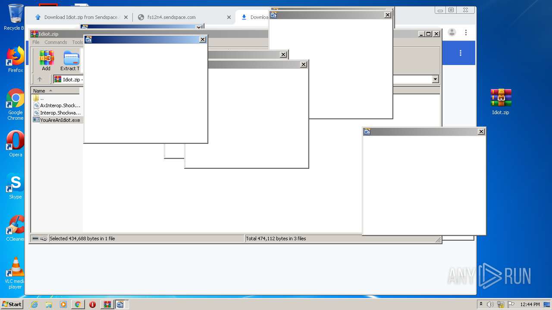
Task: Open the VLC media player desktop shortcut
Action: click(16, 273)
